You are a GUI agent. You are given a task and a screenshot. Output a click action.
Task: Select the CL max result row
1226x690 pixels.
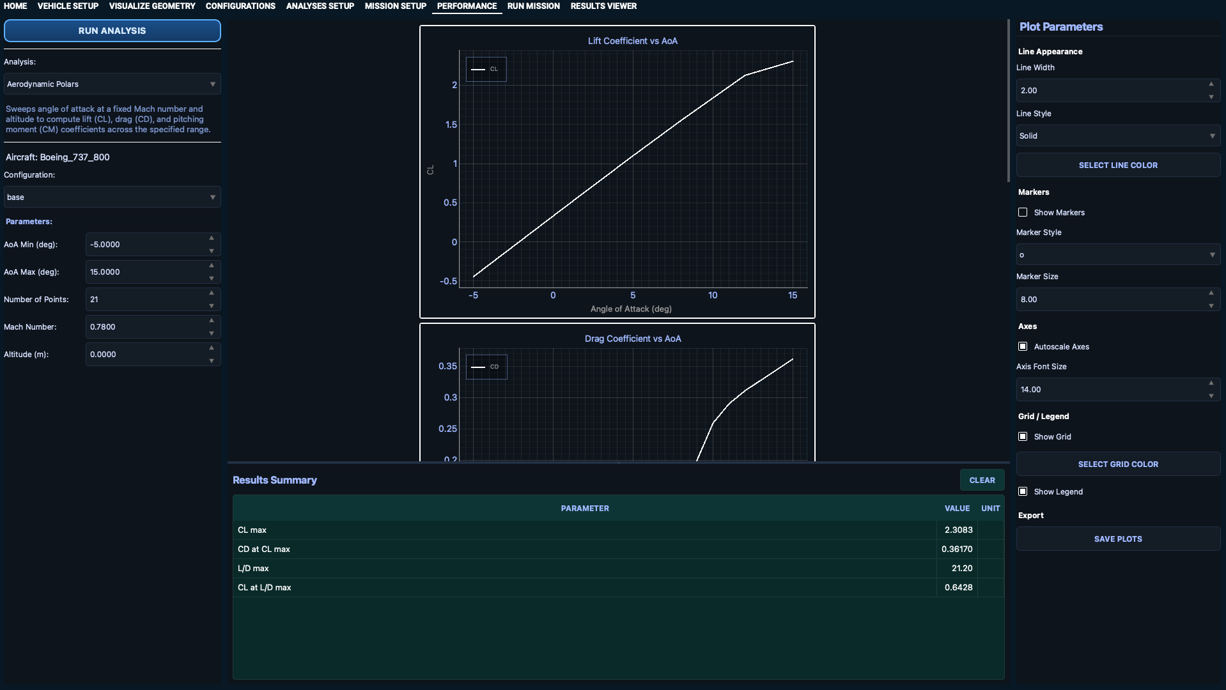tap(618, 530)
